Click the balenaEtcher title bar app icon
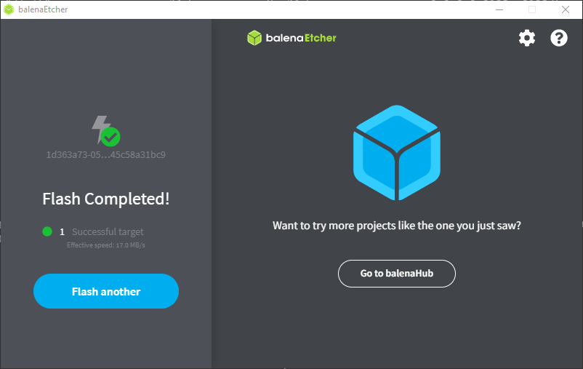Viewport: 583px width, 369px height. pos(9,9)
